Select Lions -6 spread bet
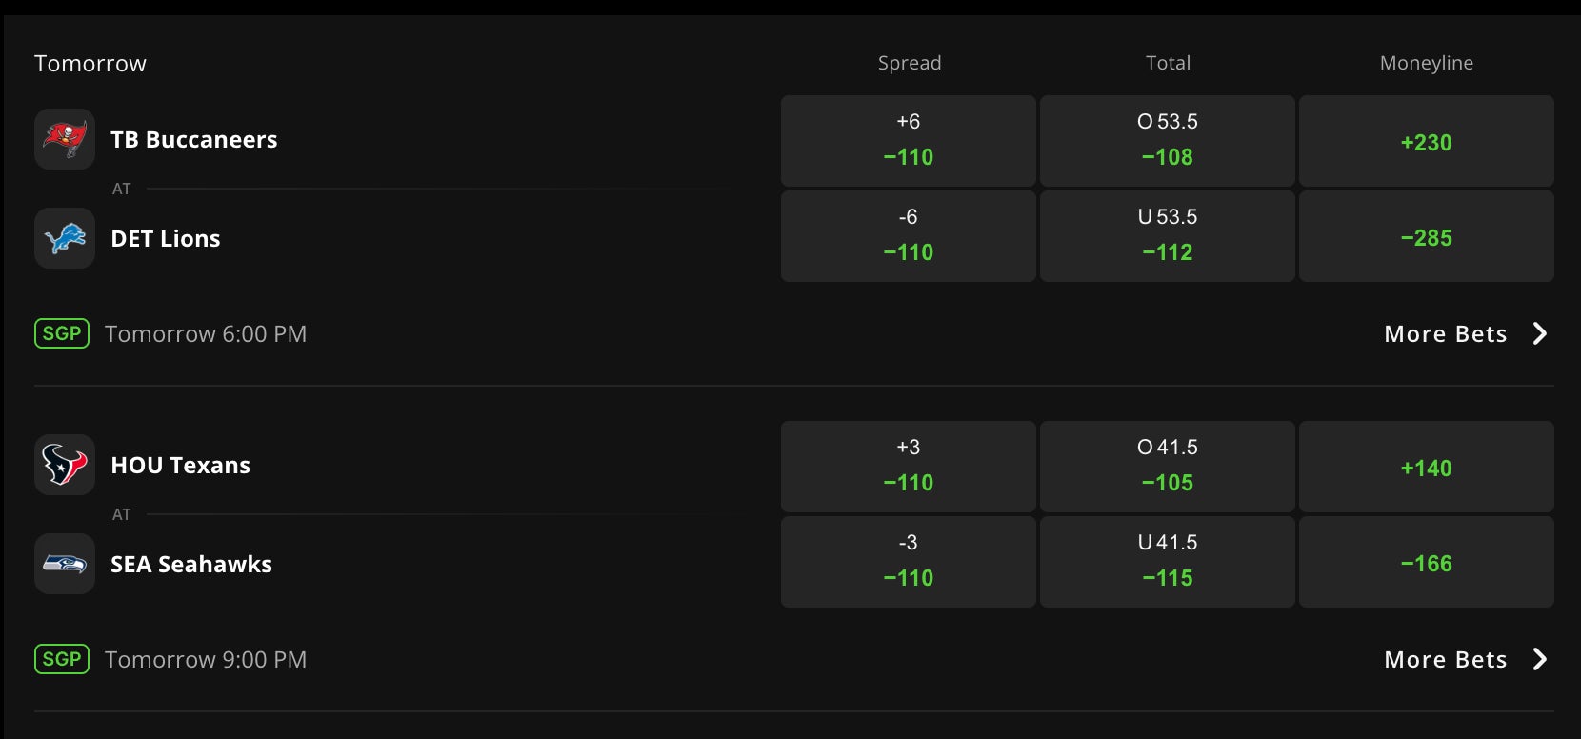Viewport: 1581px width, 739px height. 908,235
